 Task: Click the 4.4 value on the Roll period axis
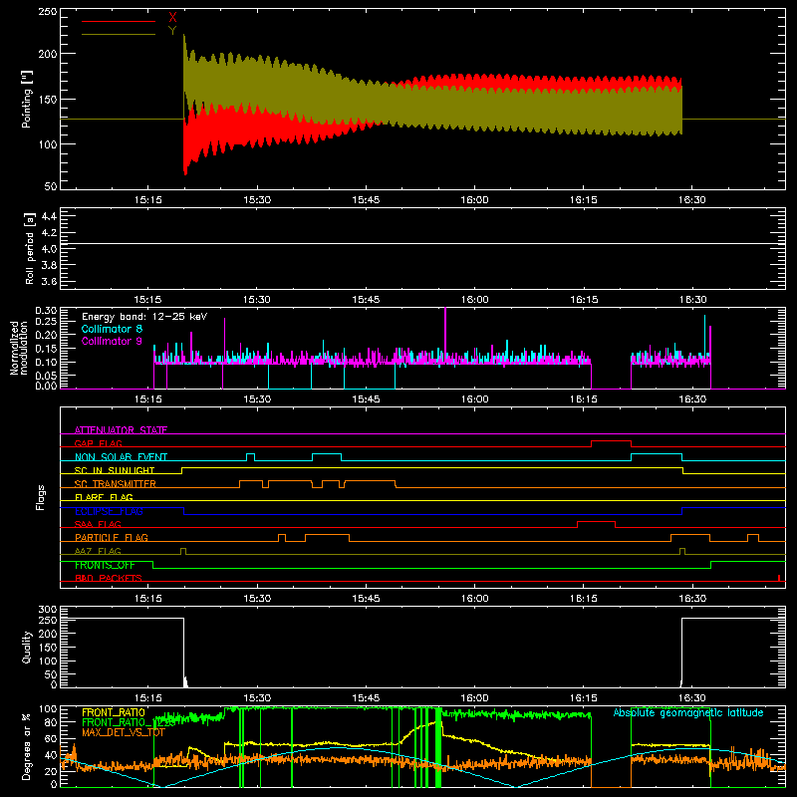click(x=49, y=216)
